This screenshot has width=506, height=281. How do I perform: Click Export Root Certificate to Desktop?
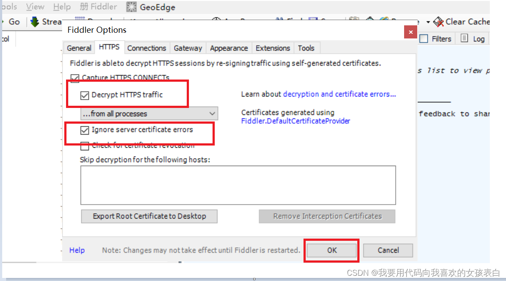[149, 216]
